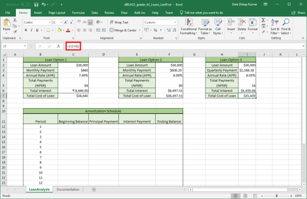
Task: Click the Select All corner triangle
Action: [4, 55]
